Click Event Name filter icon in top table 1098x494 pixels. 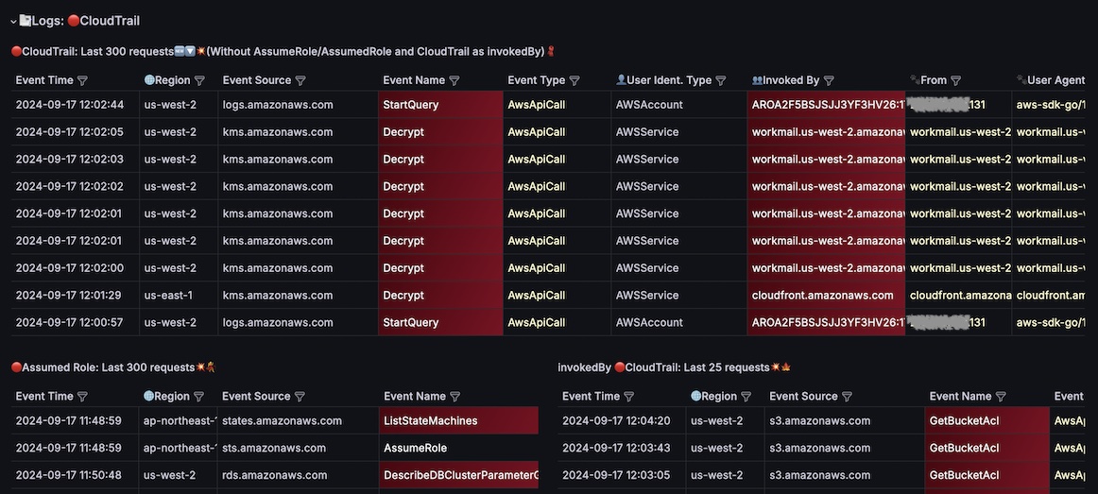point(455,81)
